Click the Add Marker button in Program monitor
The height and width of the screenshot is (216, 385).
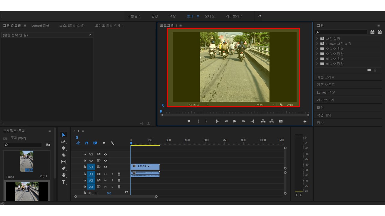tap(189, 121)
